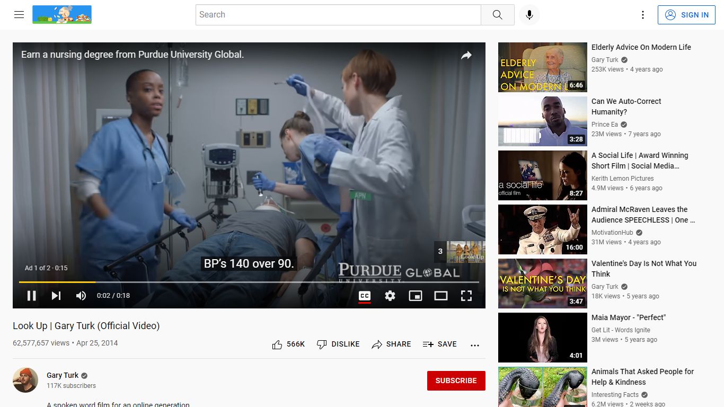Sign in to your account
The height and width of the screenshot is (407, 724).
pos(686,15)
